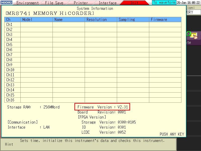Click the [Communication] heading
The width and height of the screenshot is (201, 151).
[x=23, y=122]
